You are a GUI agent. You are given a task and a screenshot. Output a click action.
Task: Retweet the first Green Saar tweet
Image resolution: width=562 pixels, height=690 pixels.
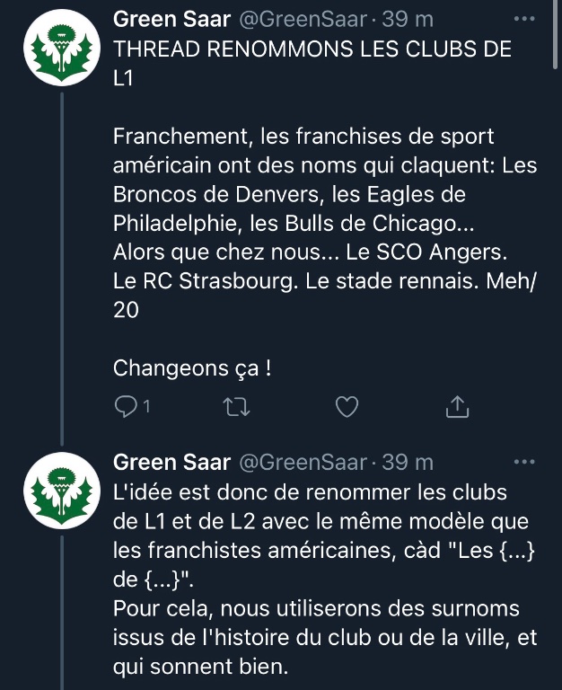[237, 407]
